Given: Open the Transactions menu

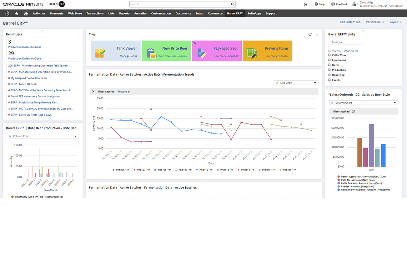Looking at the screenshot, I should point(95,14).
